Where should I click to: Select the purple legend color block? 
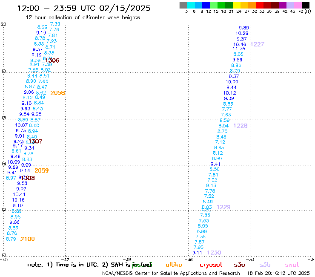click(x=282, y=5)
